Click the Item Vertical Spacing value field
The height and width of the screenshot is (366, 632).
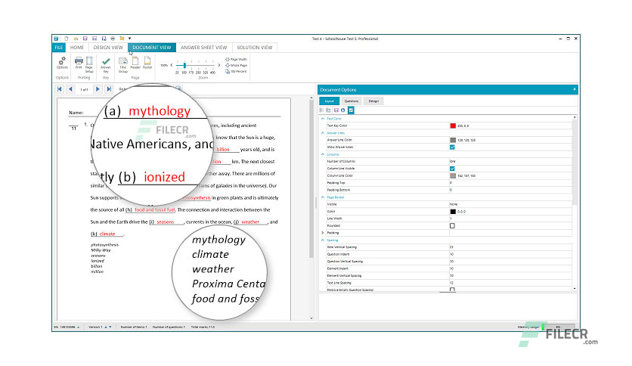(x=510, y=247)
